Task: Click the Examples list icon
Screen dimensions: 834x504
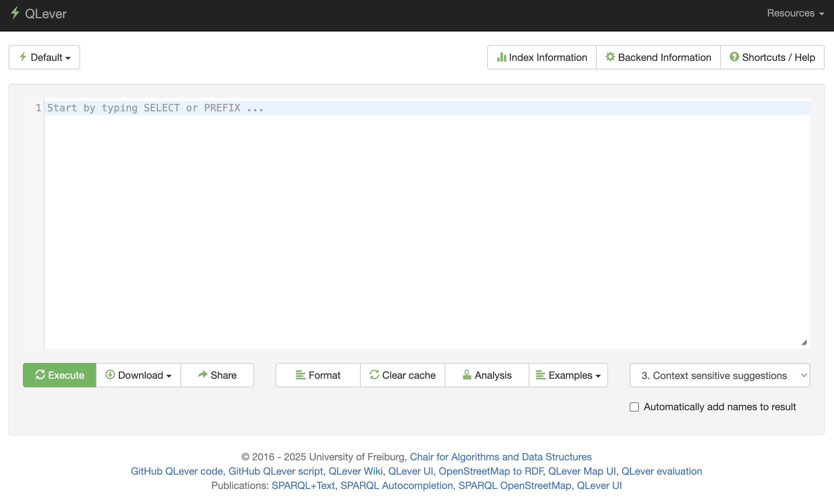Action: click(x=540, y=375)
